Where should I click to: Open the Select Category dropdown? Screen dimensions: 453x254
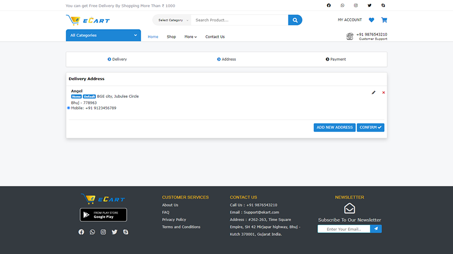(173, 20)
